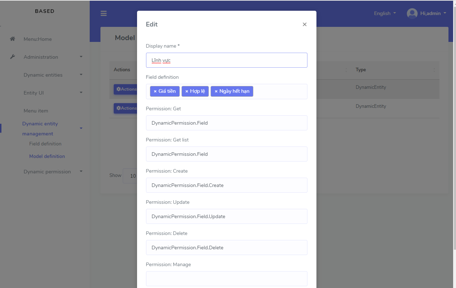The image size is (456, 288).
Task: Click the second Actions button in the table
Action: [x=126, y=108]
